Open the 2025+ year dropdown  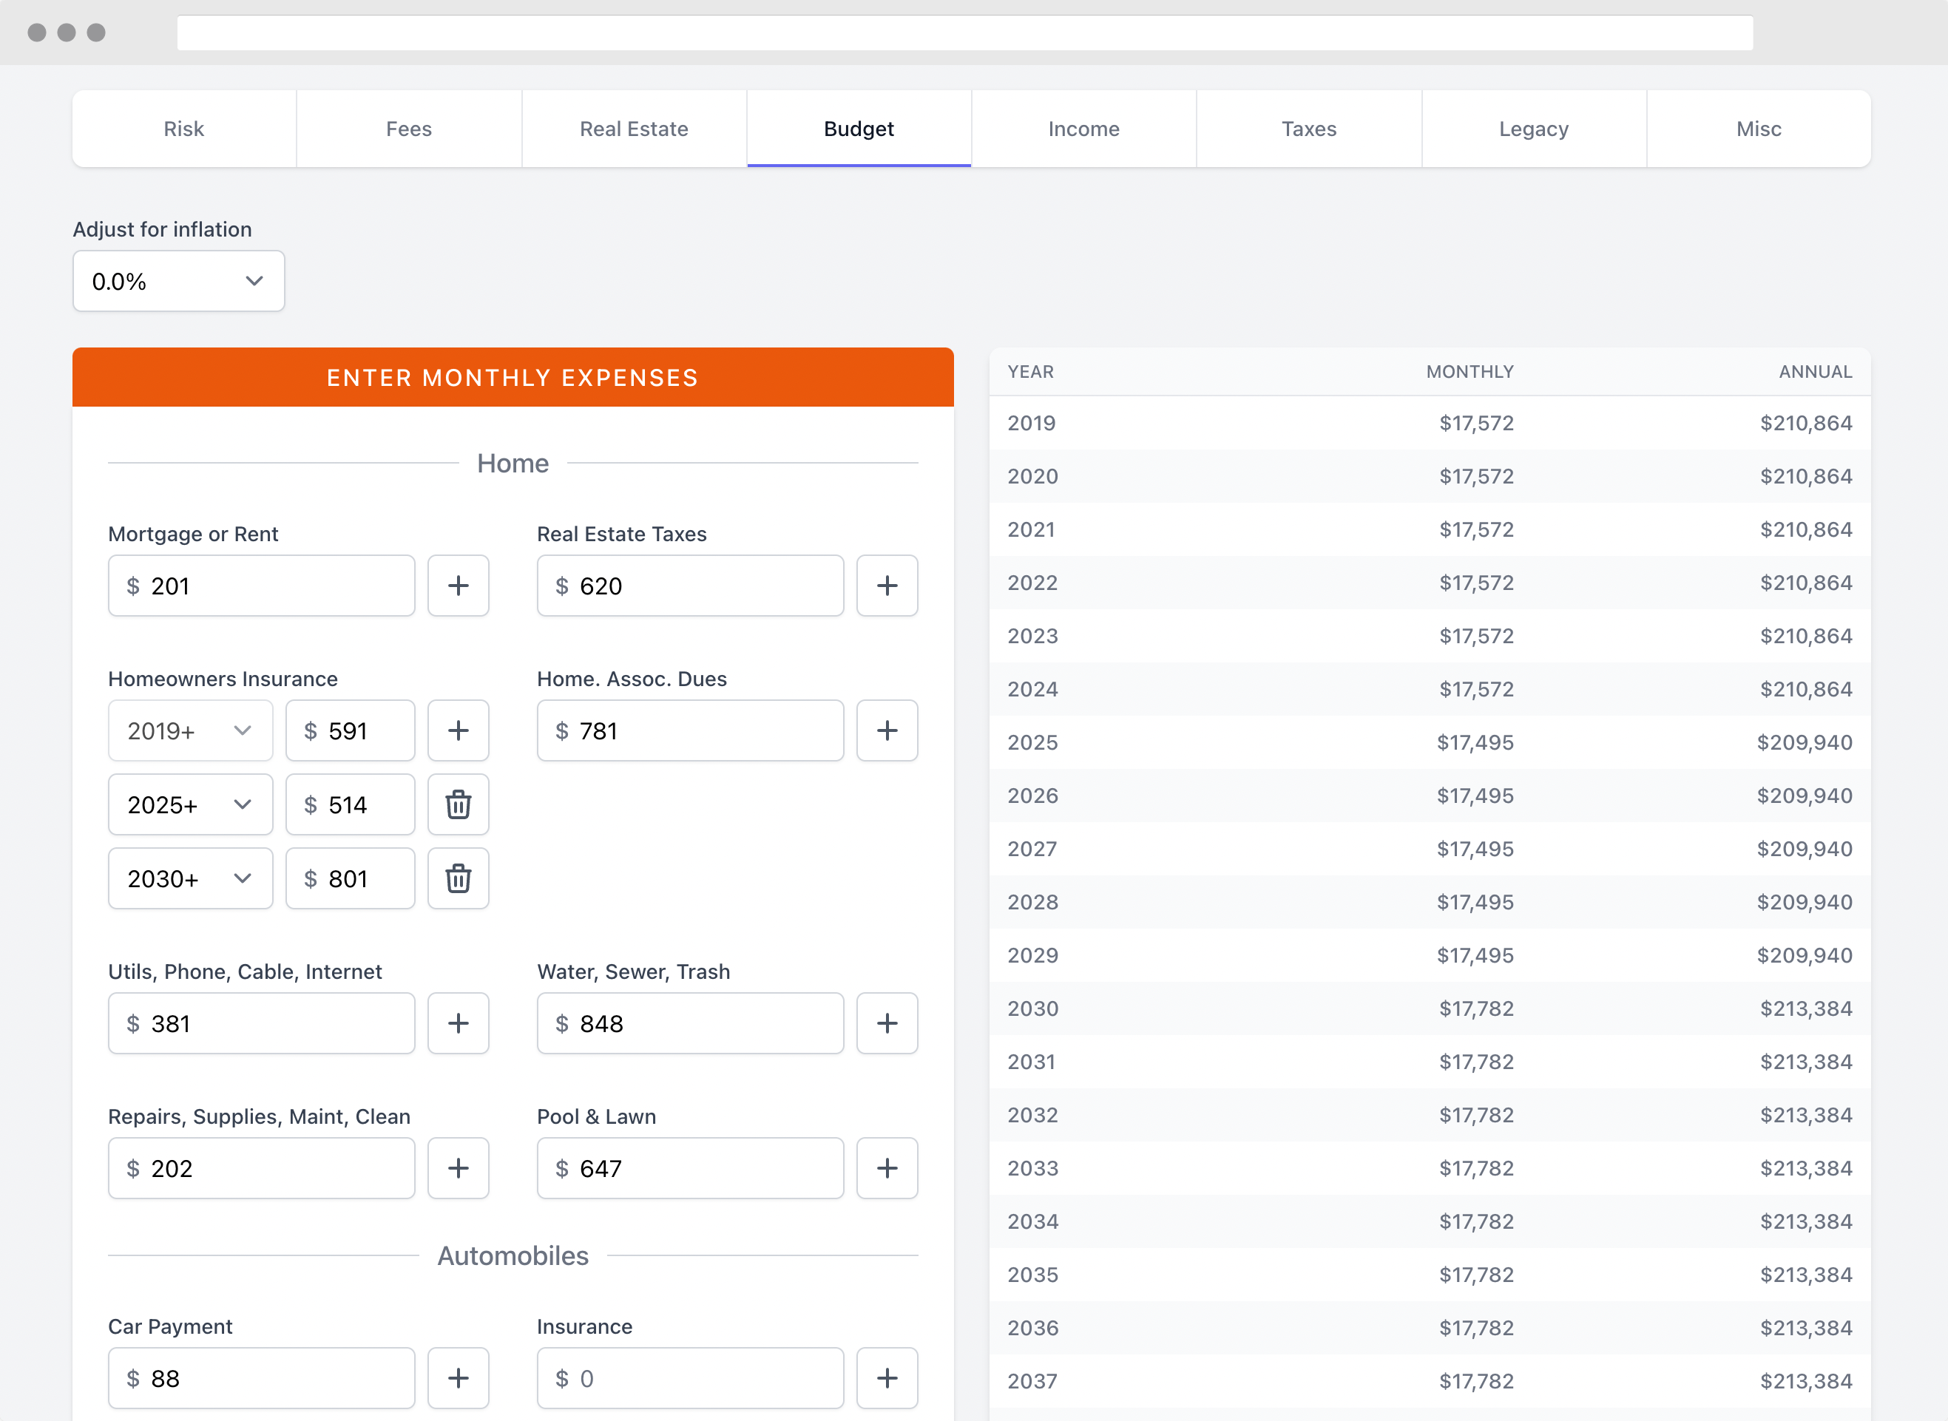[190, 804]
